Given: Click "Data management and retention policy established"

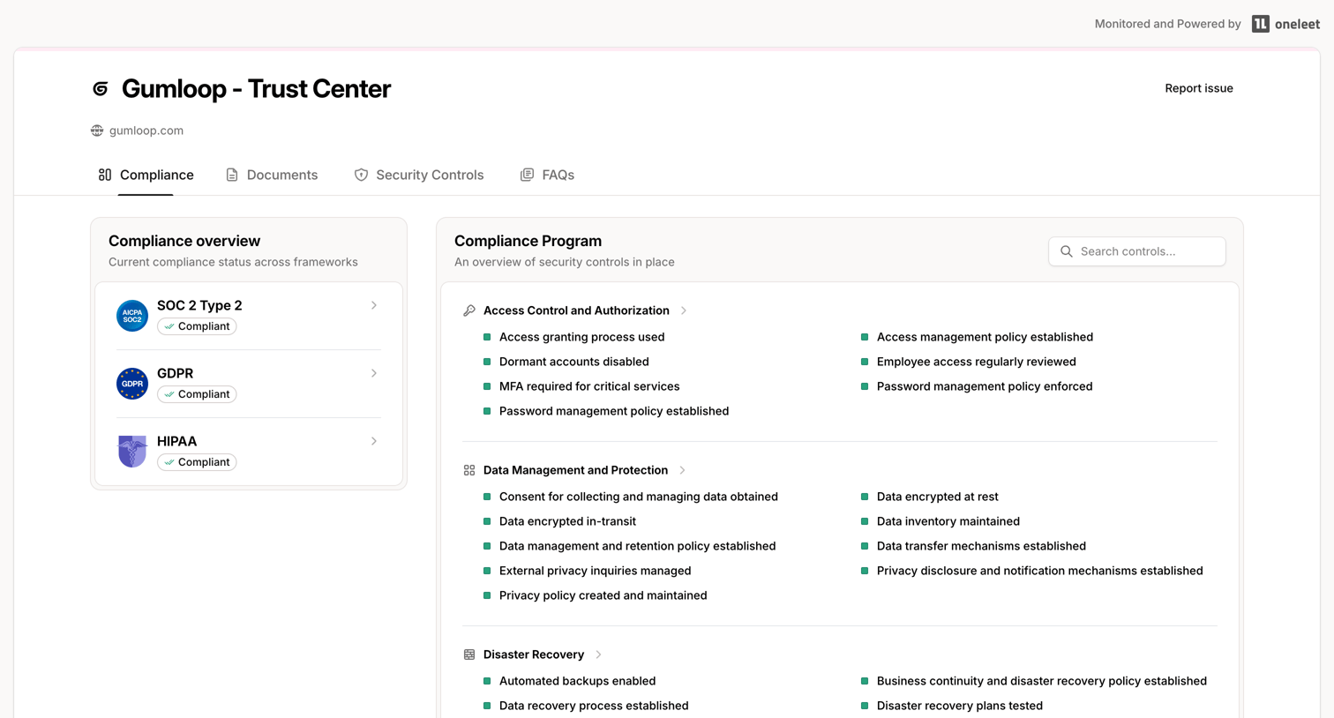Looking at the screenshot, I should 638,546.
